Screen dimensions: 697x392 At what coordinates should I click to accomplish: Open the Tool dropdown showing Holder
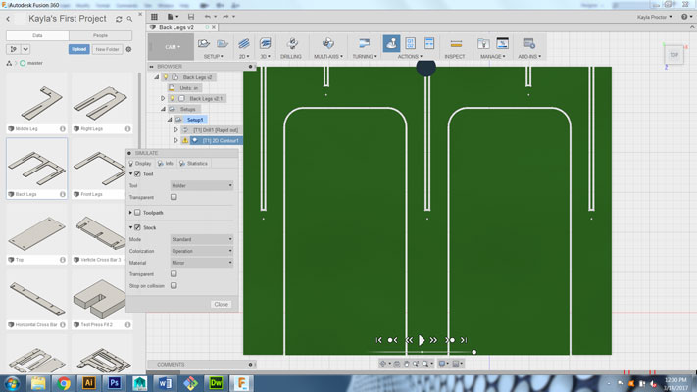pos(202,185)
